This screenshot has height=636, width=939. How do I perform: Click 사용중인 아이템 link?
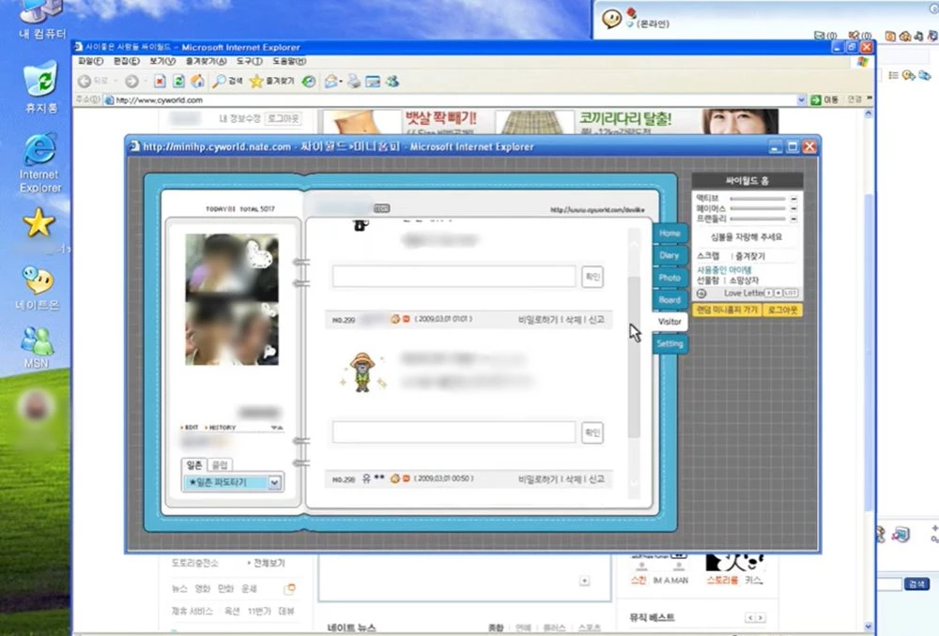[724, 270]
